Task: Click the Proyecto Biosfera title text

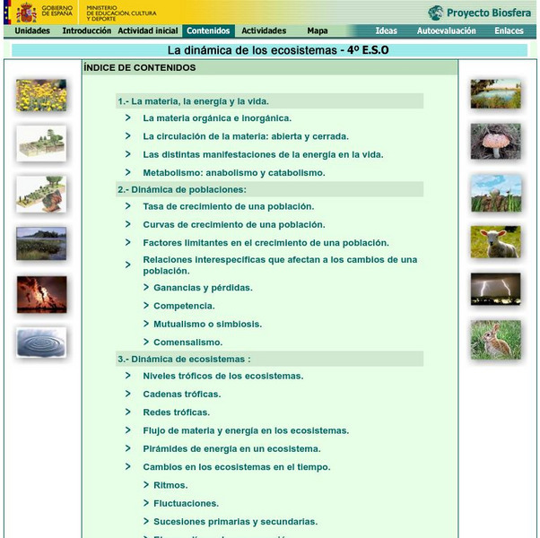Action: point(489,13)
